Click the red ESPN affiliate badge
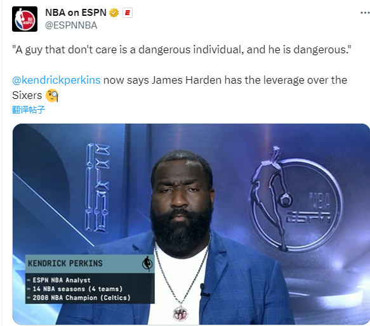This screenshot has height=326, width=370. [128, 13]
